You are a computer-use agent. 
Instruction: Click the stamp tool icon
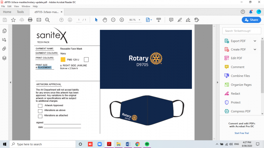tap(197, 20)
